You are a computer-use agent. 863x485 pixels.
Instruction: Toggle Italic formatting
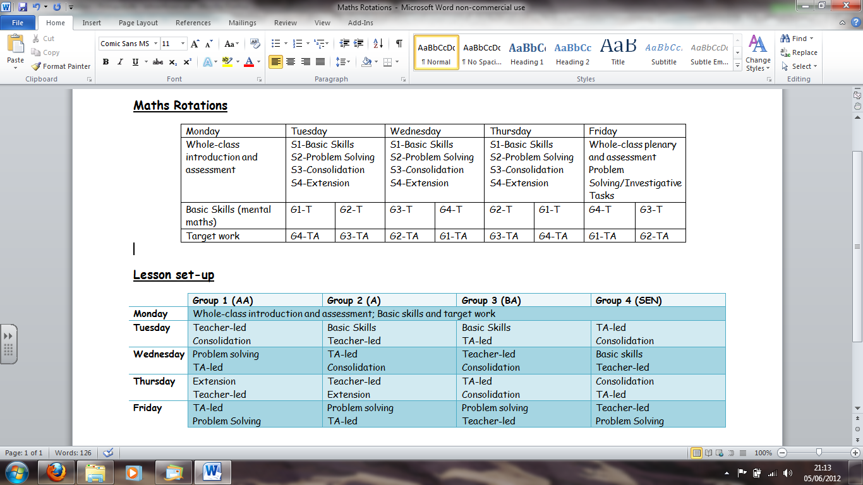pyautogui.click(x=121, y=62)
